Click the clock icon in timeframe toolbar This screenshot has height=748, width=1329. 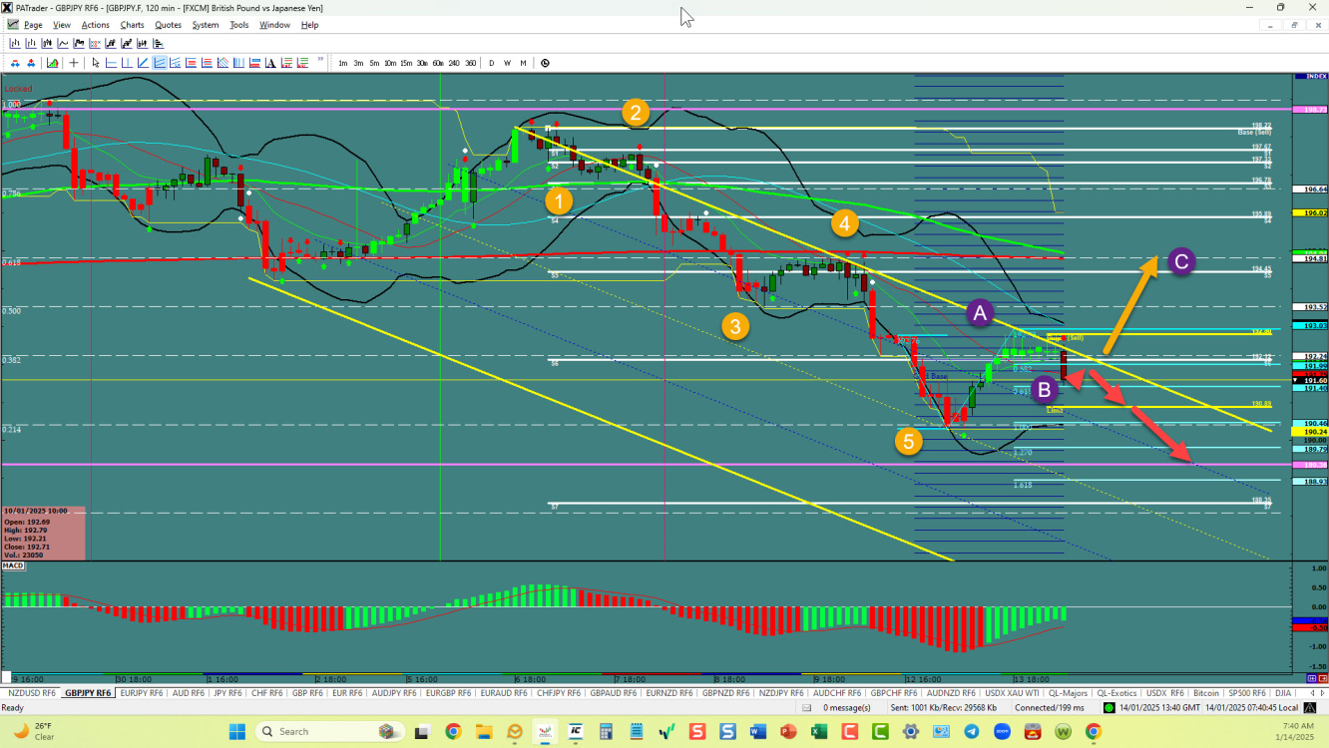pos(545,63)
